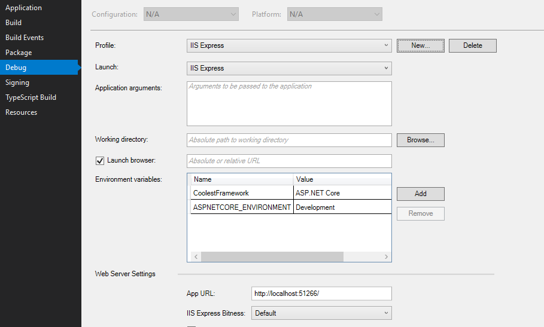
Task: Open the Configuration combo box
Action: pos(191,14)
